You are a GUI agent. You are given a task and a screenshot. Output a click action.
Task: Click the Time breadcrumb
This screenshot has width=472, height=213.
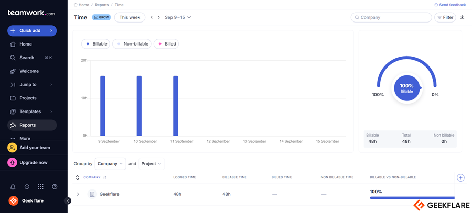point(119,5)
